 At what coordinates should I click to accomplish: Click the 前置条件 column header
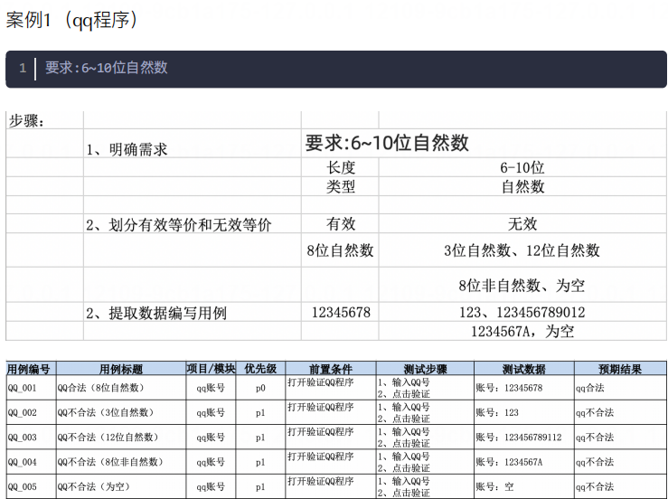coord(331,369)
